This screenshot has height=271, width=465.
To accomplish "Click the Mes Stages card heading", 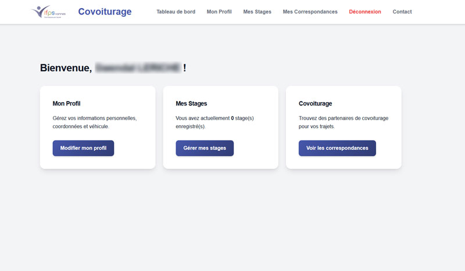I will 191,103.
